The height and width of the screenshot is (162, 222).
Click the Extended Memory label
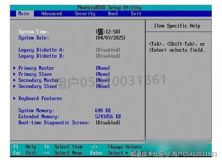(x=39, y=117)
